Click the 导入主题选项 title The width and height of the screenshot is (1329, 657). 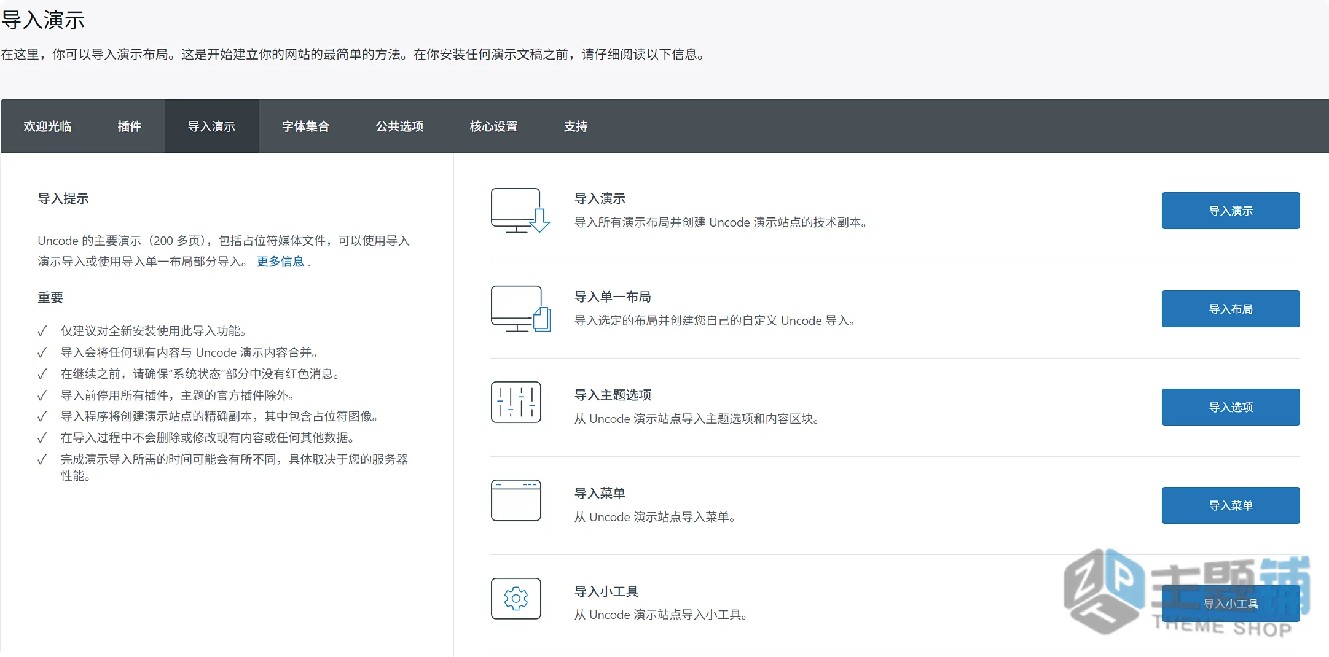click(x=613, y=395)
